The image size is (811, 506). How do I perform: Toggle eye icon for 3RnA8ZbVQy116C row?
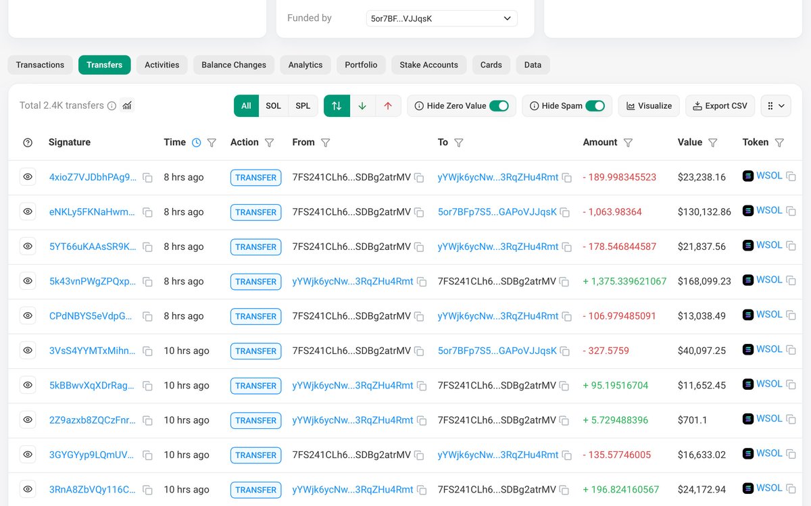(28, 489)
